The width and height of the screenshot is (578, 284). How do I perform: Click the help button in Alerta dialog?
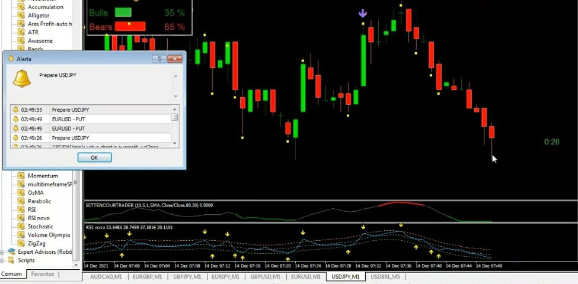159,59
